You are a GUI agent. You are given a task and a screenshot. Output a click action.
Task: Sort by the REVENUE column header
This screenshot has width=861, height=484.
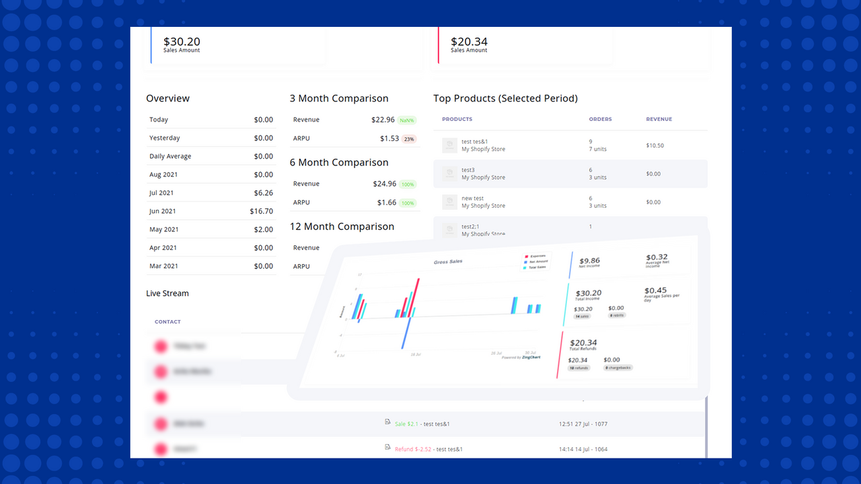point(659,119)
